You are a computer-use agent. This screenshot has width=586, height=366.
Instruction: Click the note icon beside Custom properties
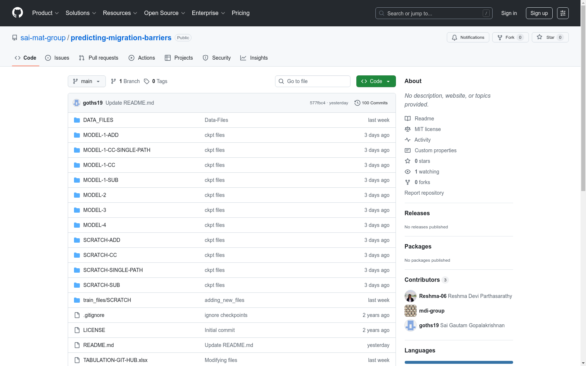pyautogui.click(x=408, y=150)
